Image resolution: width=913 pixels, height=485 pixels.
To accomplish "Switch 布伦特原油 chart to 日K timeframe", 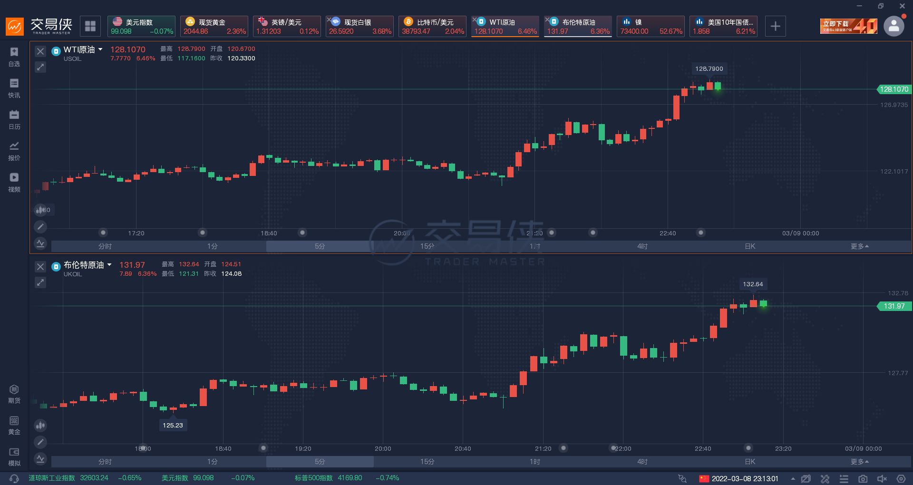I will click(x=750, y=462).
